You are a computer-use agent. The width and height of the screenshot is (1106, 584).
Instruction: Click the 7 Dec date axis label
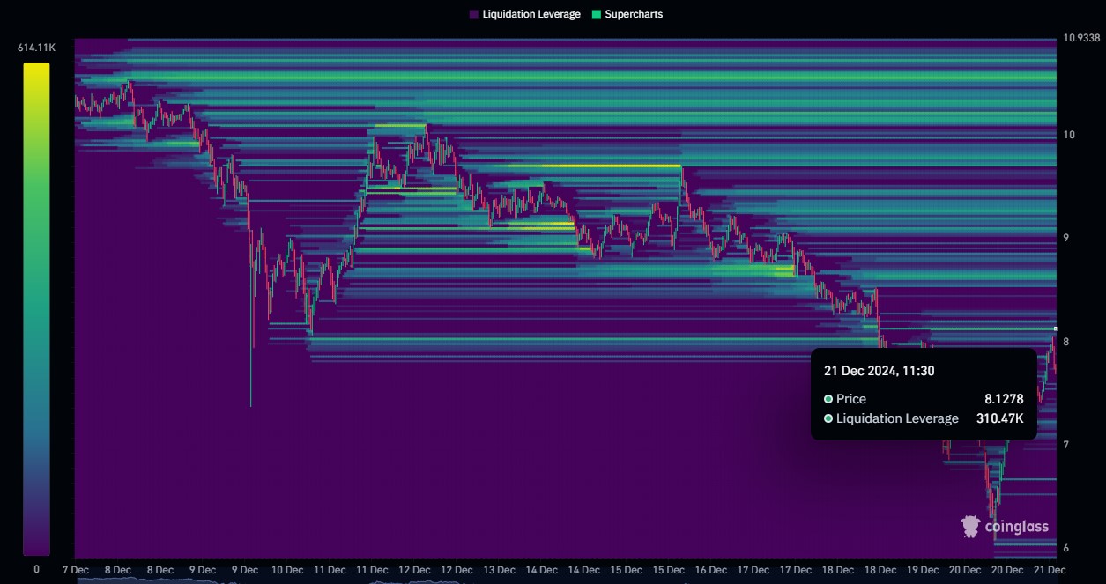coord(75,570)
